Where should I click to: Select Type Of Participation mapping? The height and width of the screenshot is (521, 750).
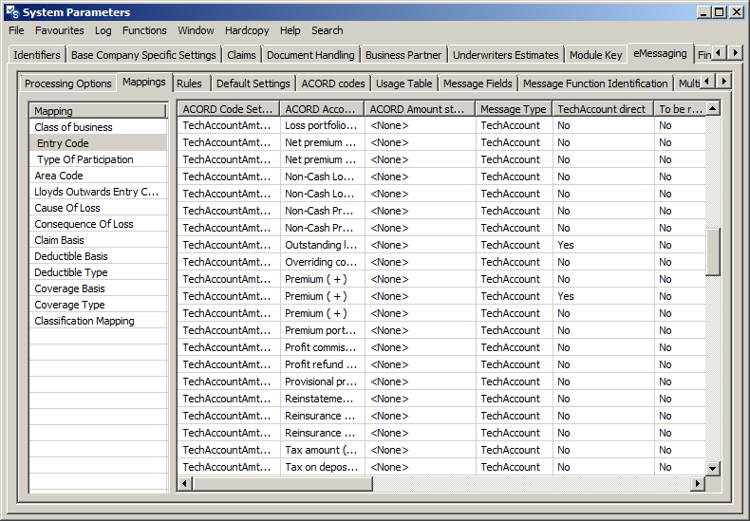click(98, 159)
